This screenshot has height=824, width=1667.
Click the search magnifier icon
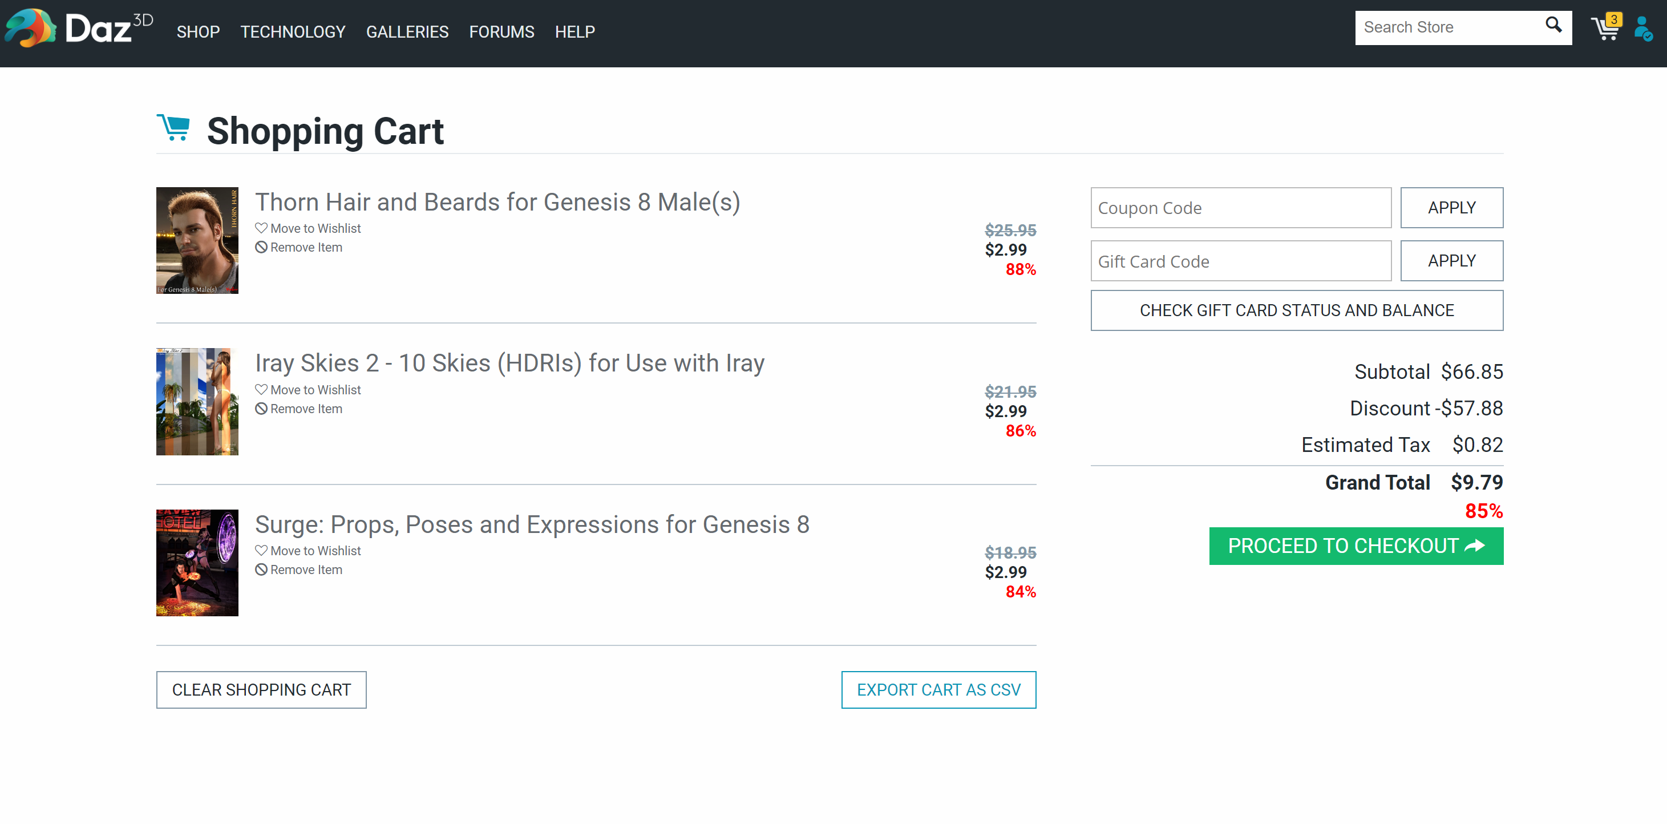click(x=1552, y=26)
